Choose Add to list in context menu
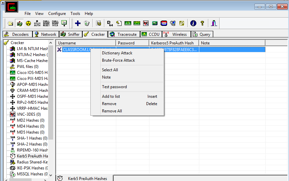The width and height of the screenshot is (289, 181). [x=127, y=96]
